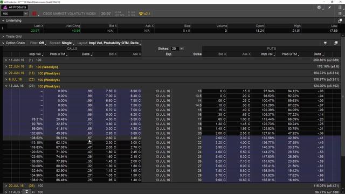This screenshot has height=194, width=345.
Task: Change the puts Prob.OTM column dropdown
Action: tap(291, 54)
